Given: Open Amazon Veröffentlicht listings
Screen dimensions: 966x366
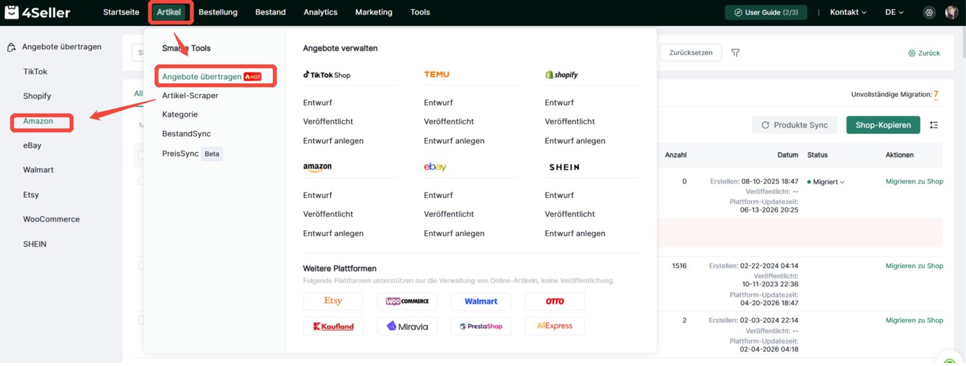Looking at the screenshot, I should (328, 214).
